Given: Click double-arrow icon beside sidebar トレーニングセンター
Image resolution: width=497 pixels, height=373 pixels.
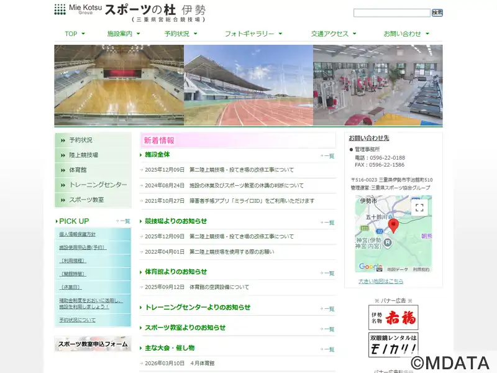Looking at the screenshot, I should (63, 185).
